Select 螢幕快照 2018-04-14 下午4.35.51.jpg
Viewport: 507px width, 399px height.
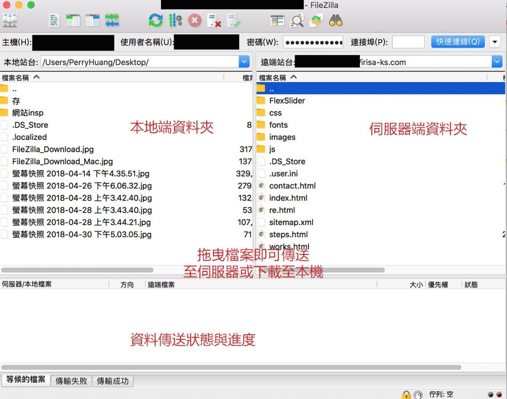click(x=126, y=174)
